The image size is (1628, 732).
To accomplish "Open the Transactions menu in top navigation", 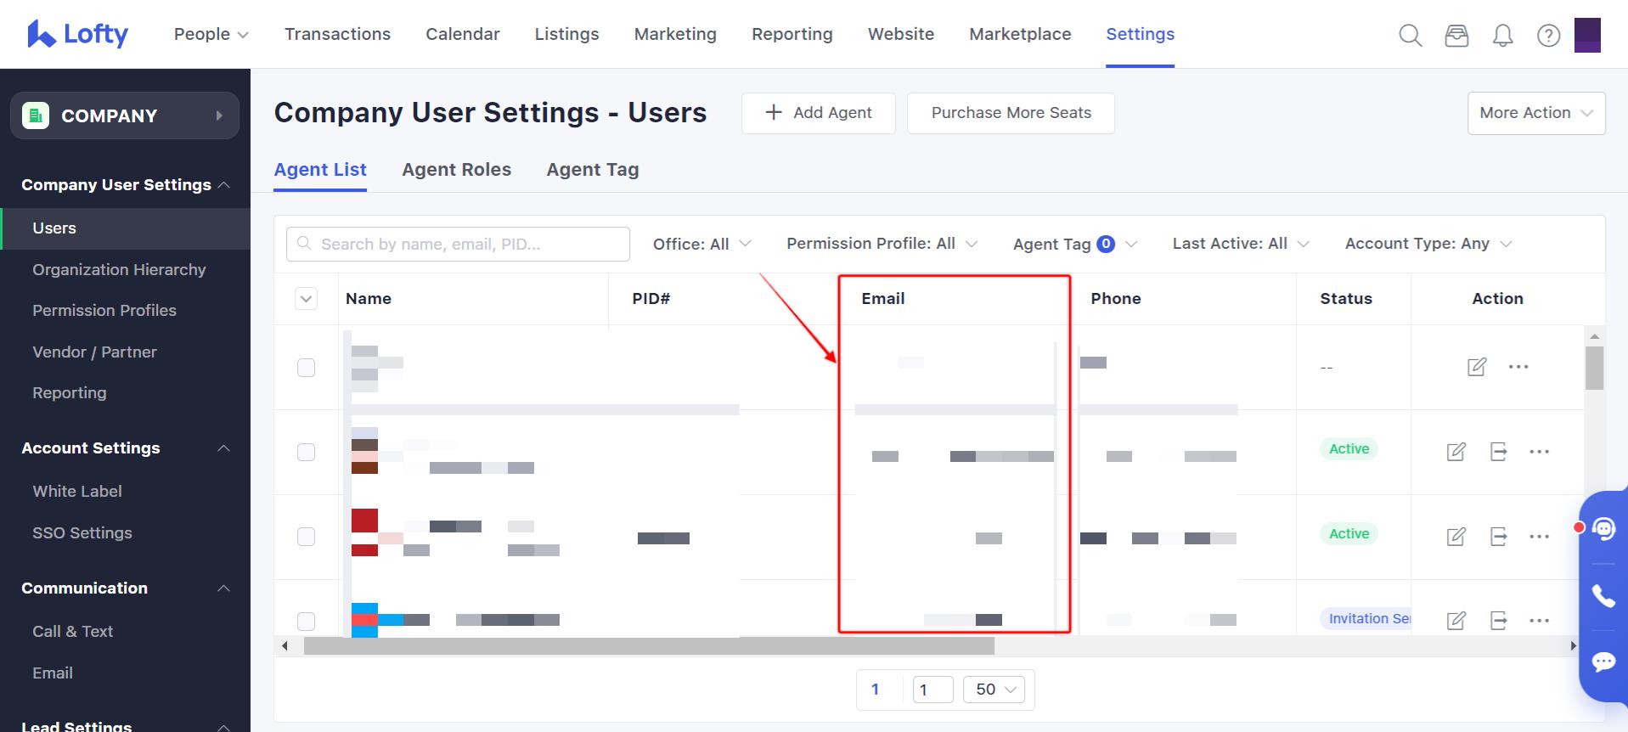I will pos(337,34).
